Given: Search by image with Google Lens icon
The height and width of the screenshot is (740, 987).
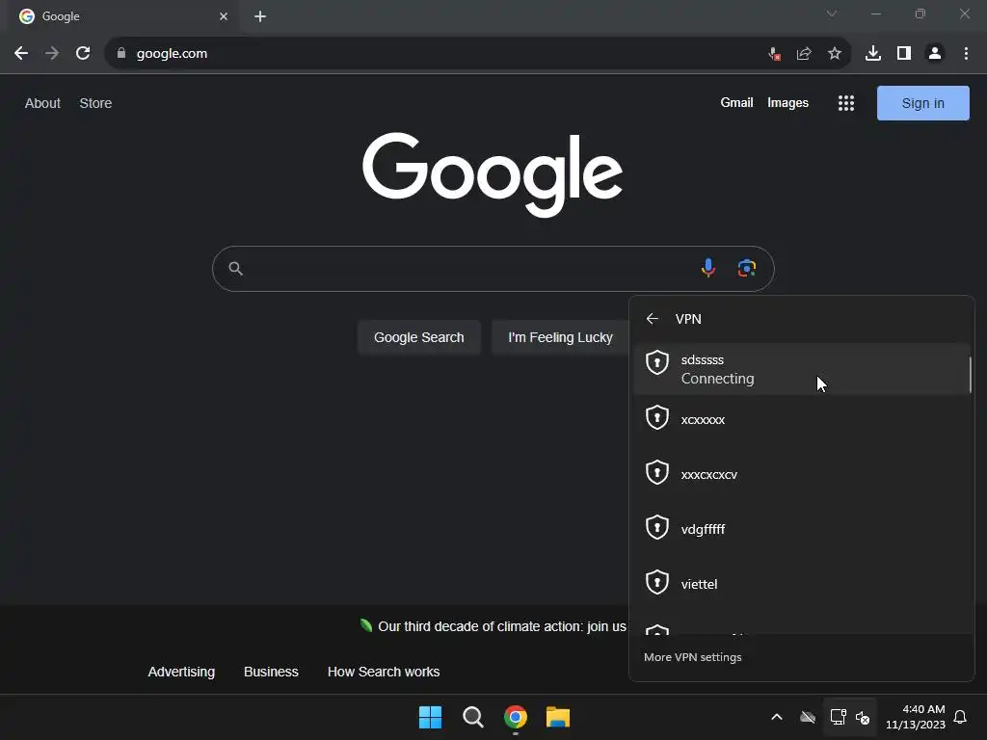Looking at the screenshot, I should [x=747, y=268].
